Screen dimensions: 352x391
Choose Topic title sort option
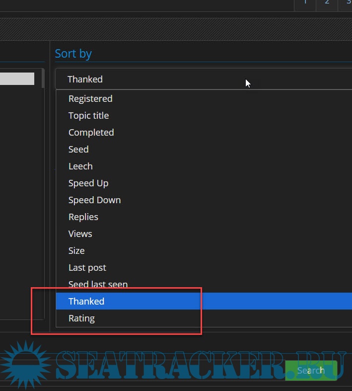88,116
